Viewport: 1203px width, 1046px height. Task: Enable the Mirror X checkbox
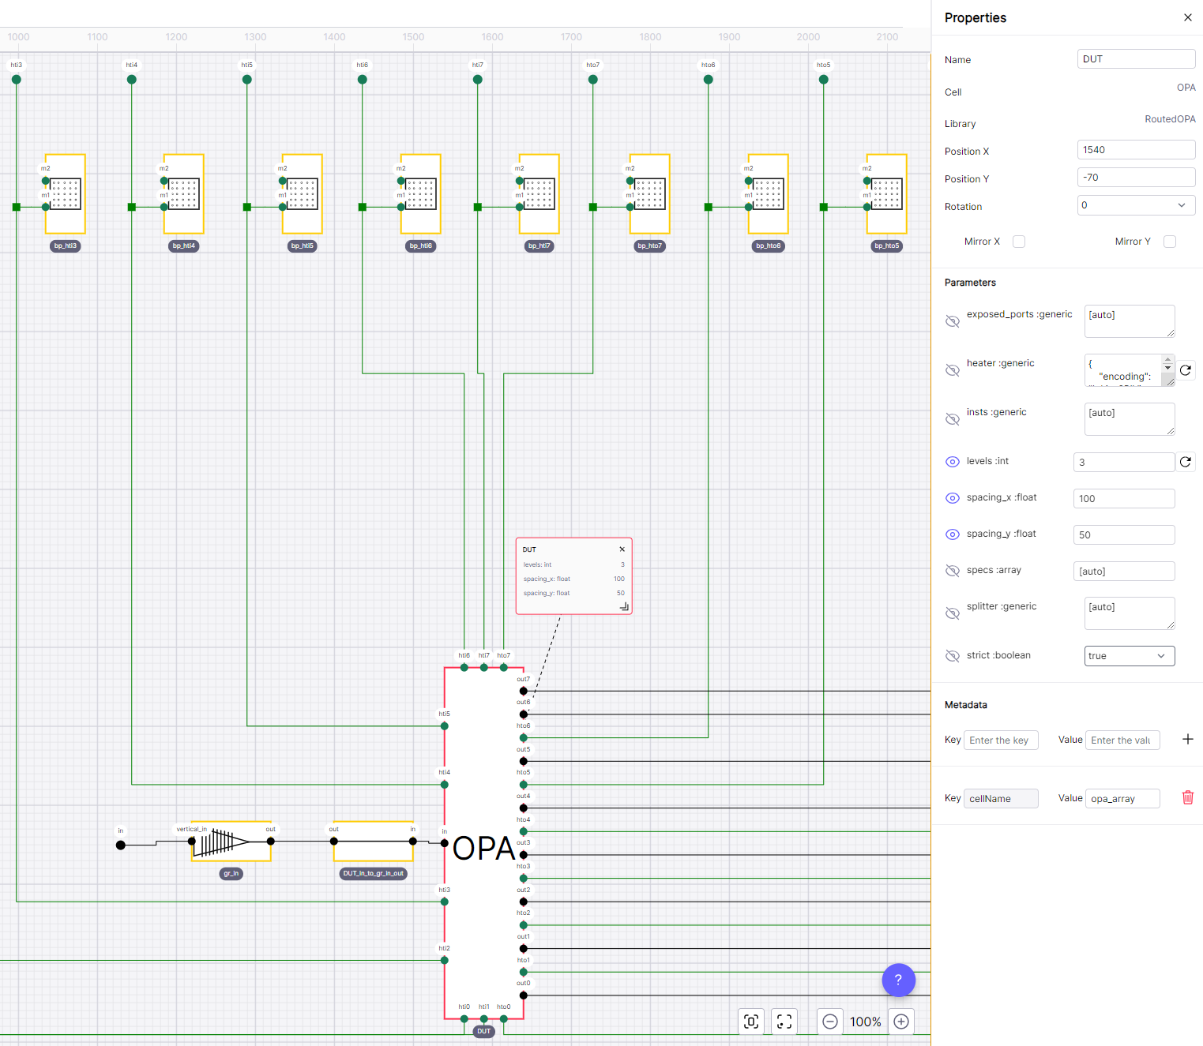(1019, 242)
